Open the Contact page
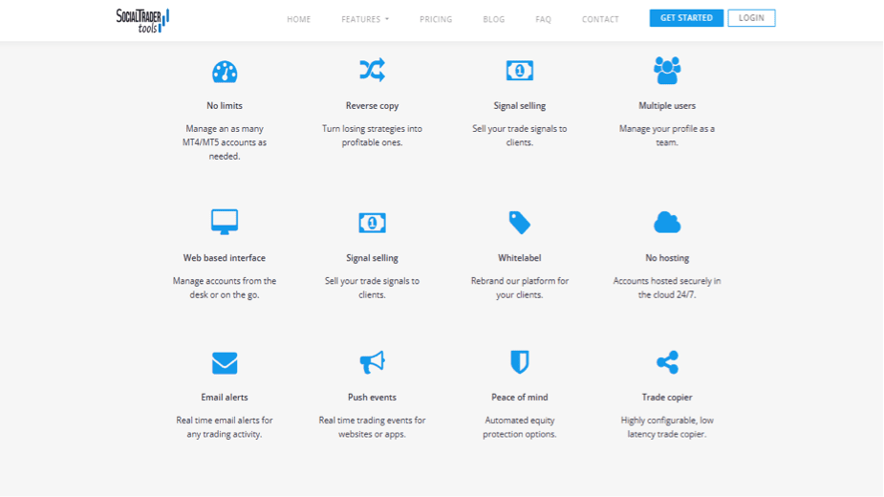This screenshot has width=884, height=497. click(x=600, y=19)
